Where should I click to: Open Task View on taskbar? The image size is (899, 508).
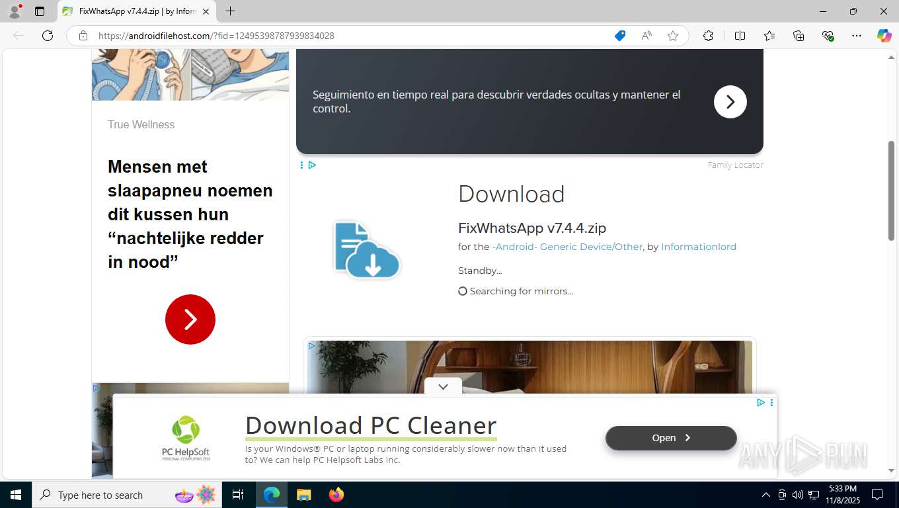tap(238, 495)
